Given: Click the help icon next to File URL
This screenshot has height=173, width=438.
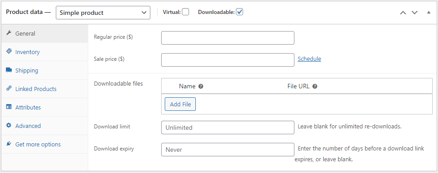Looking at the screenshot, I should tap(315, 86).
